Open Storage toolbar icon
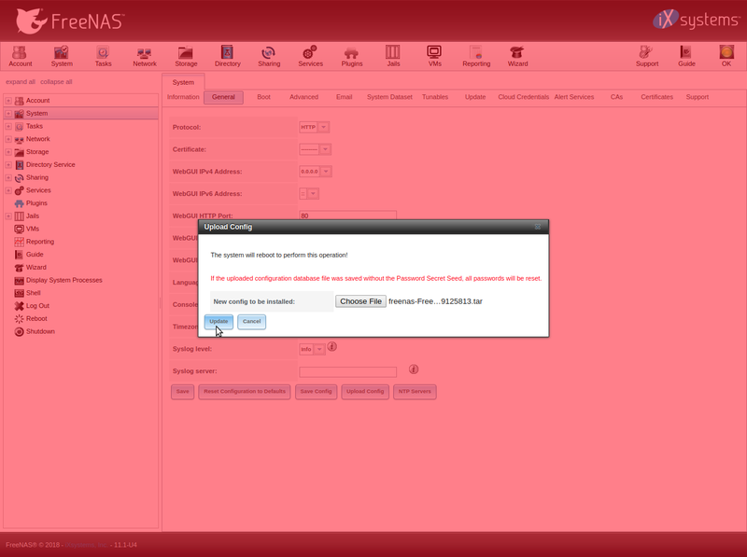This screenshot has width=747, height=557. pyautogui.click(x=186, y=56)
